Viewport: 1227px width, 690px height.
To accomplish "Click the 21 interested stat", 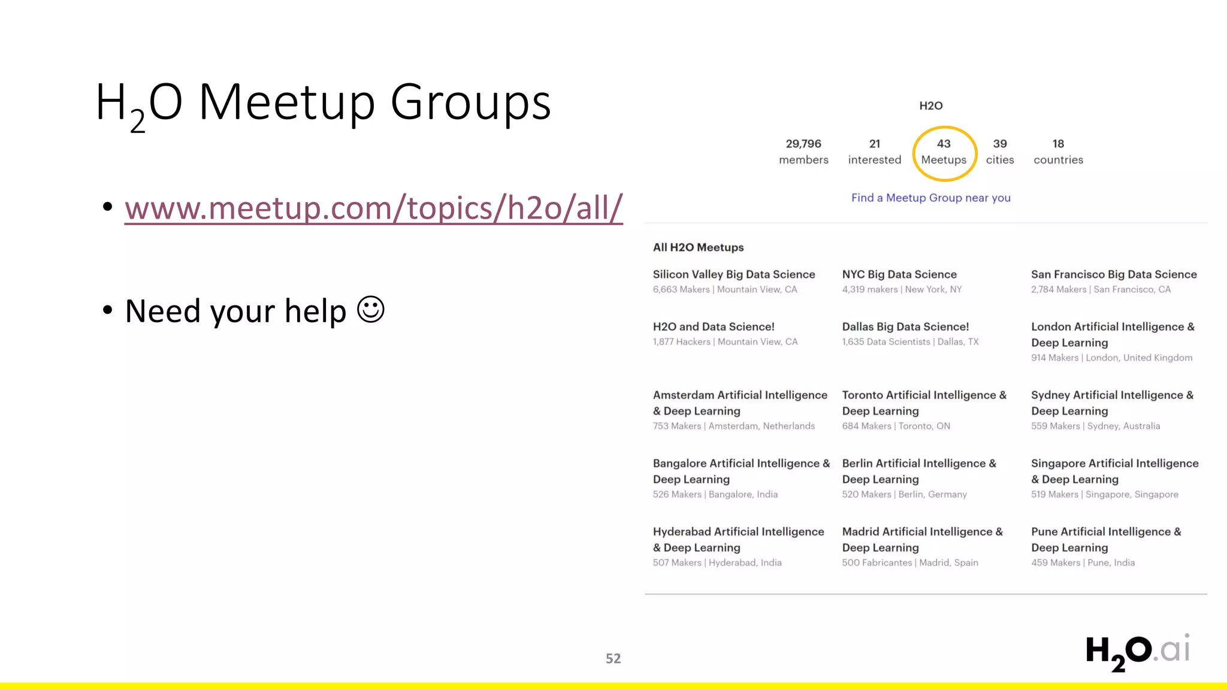I will [x=874, y=152].
